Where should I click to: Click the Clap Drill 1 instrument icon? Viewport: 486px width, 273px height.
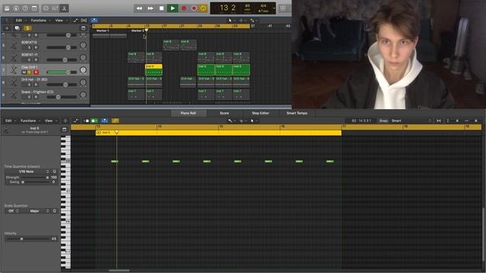pyautogui.click(x=14, y=70)
